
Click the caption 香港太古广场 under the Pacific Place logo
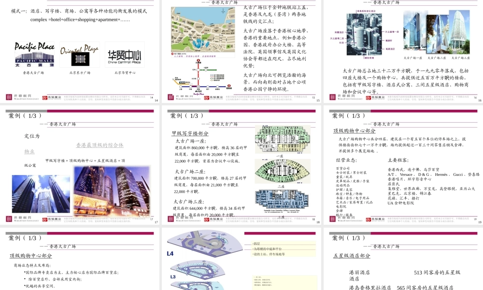pyautogui.click(x=33, y=72)
